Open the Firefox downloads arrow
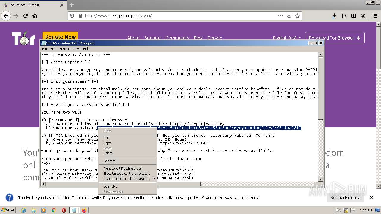The width and height of the screenshot is (381, 214). pyautogui.click(x=334, y=16)
